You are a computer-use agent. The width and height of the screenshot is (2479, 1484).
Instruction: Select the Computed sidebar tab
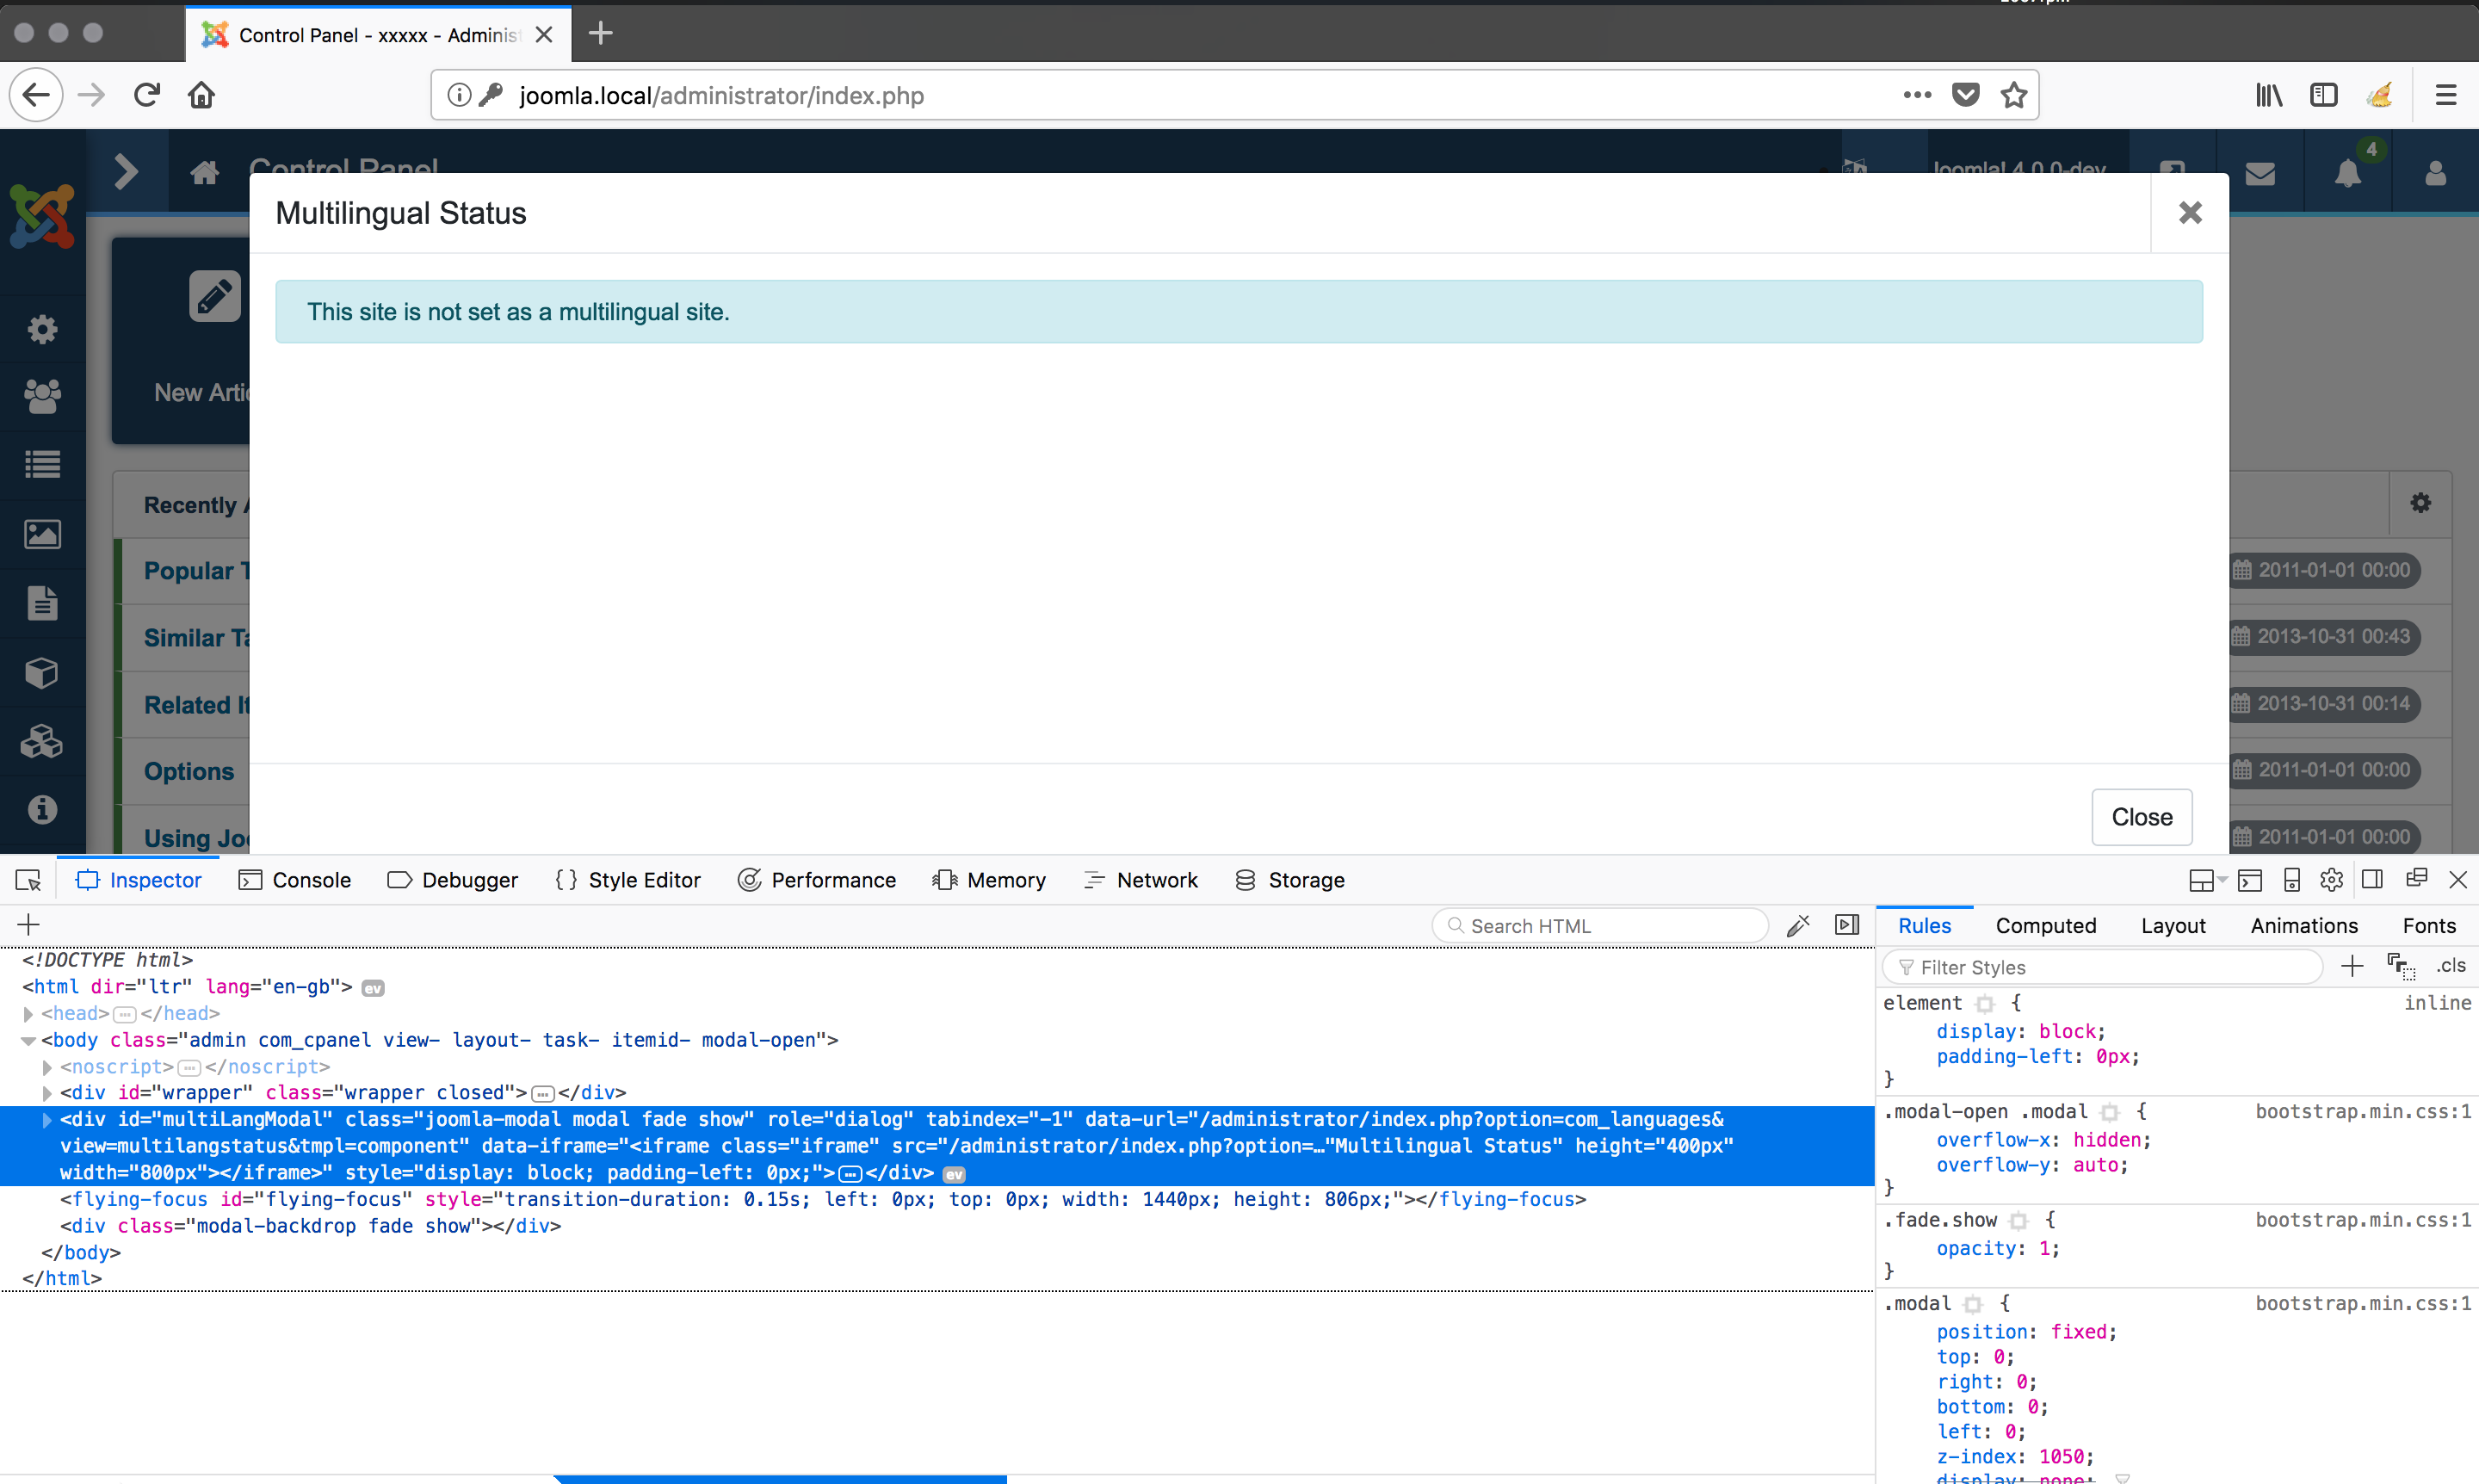coord(2045,926)
